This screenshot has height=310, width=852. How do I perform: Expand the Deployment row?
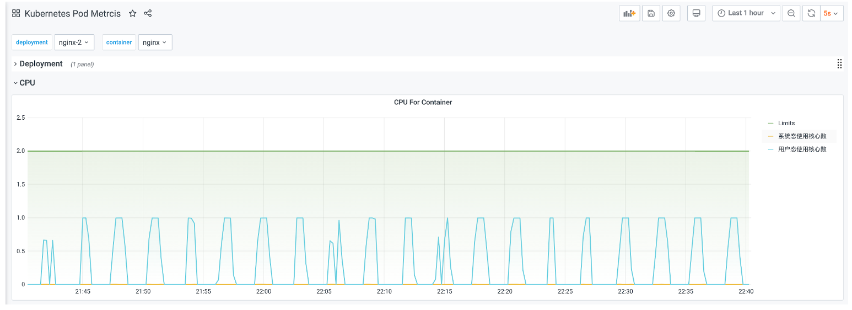(x=40, y=64)
